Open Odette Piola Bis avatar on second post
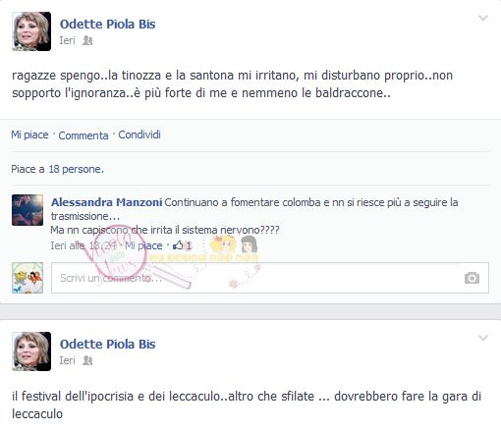Screen dimensions: 501x430 tap(31, 351)
